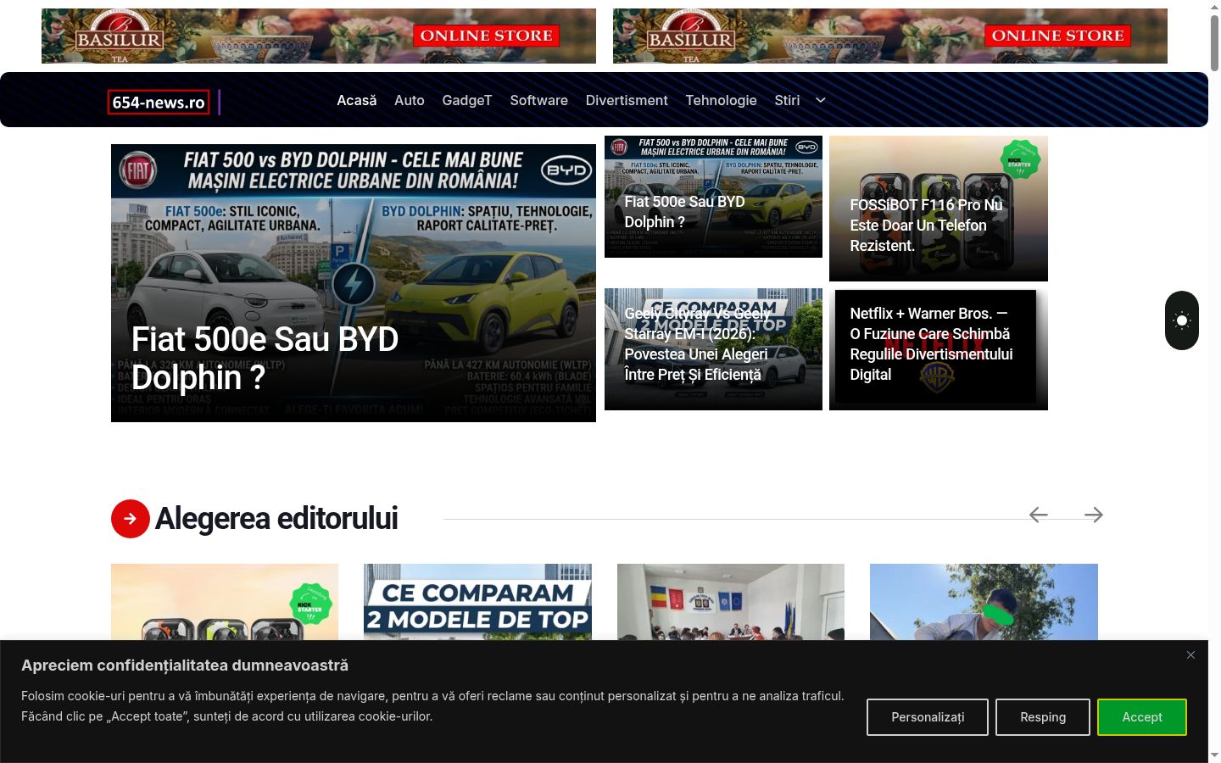Open the Acasă menu item

357,100
